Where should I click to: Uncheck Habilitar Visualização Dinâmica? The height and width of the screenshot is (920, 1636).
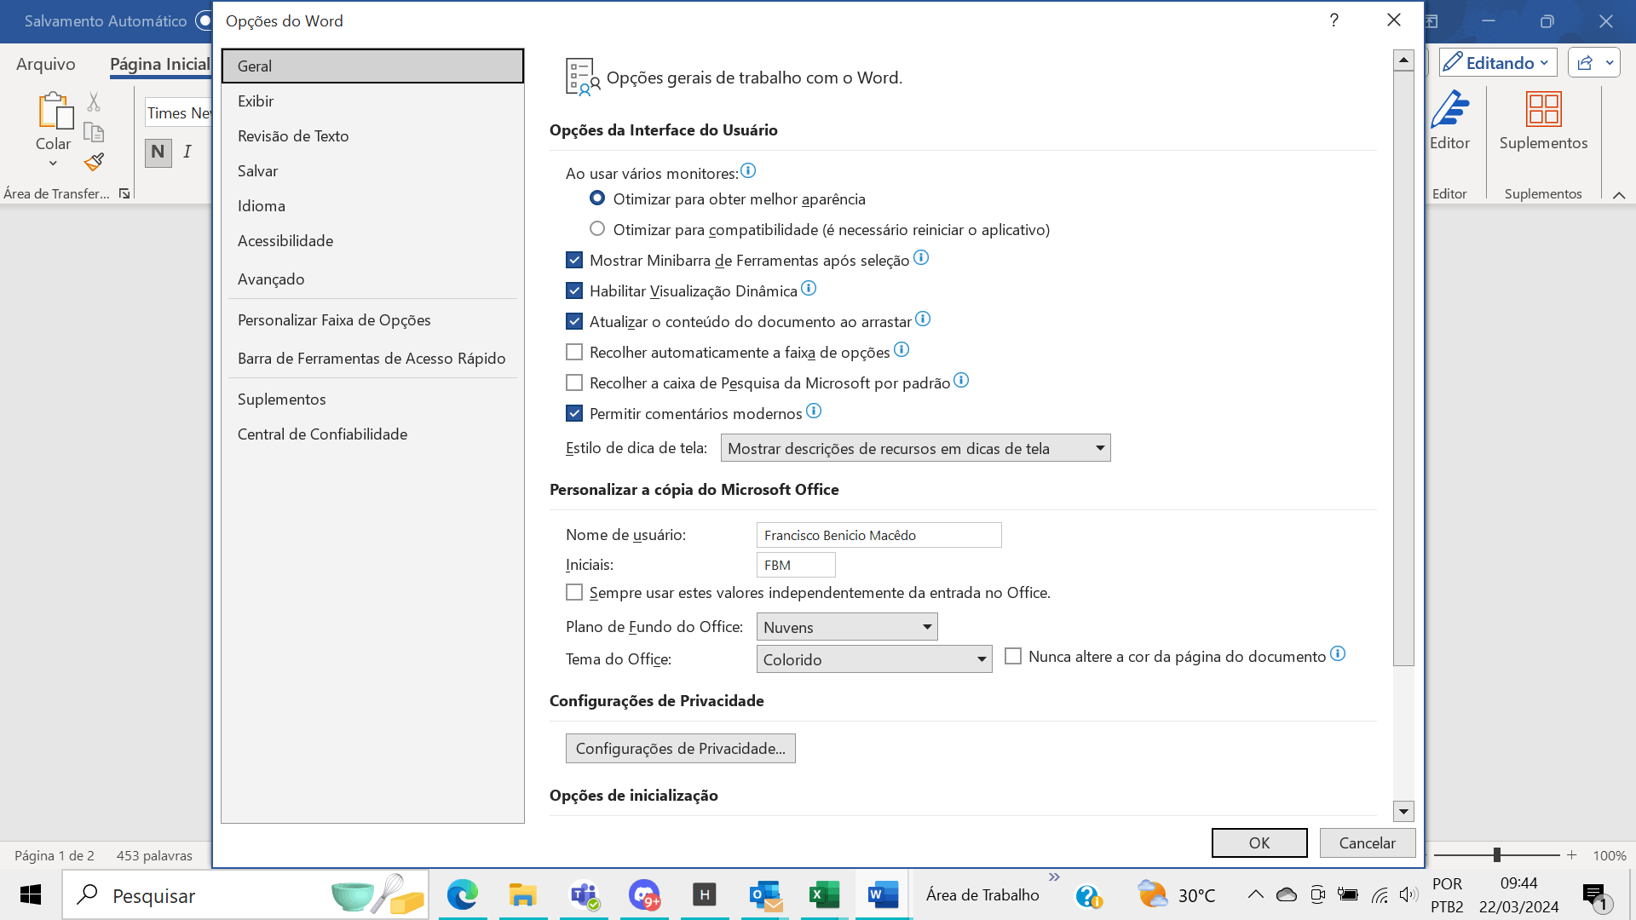pos(574,290)
